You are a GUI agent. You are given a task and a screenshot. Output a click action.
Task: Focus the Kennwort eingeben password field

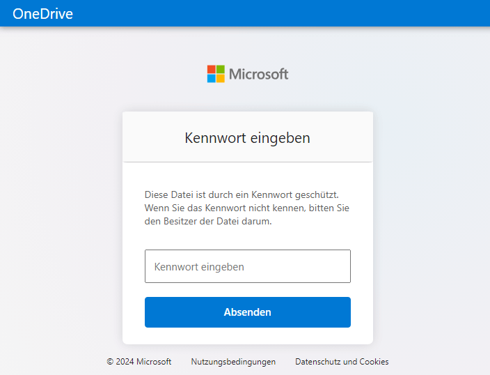point(248,266)
